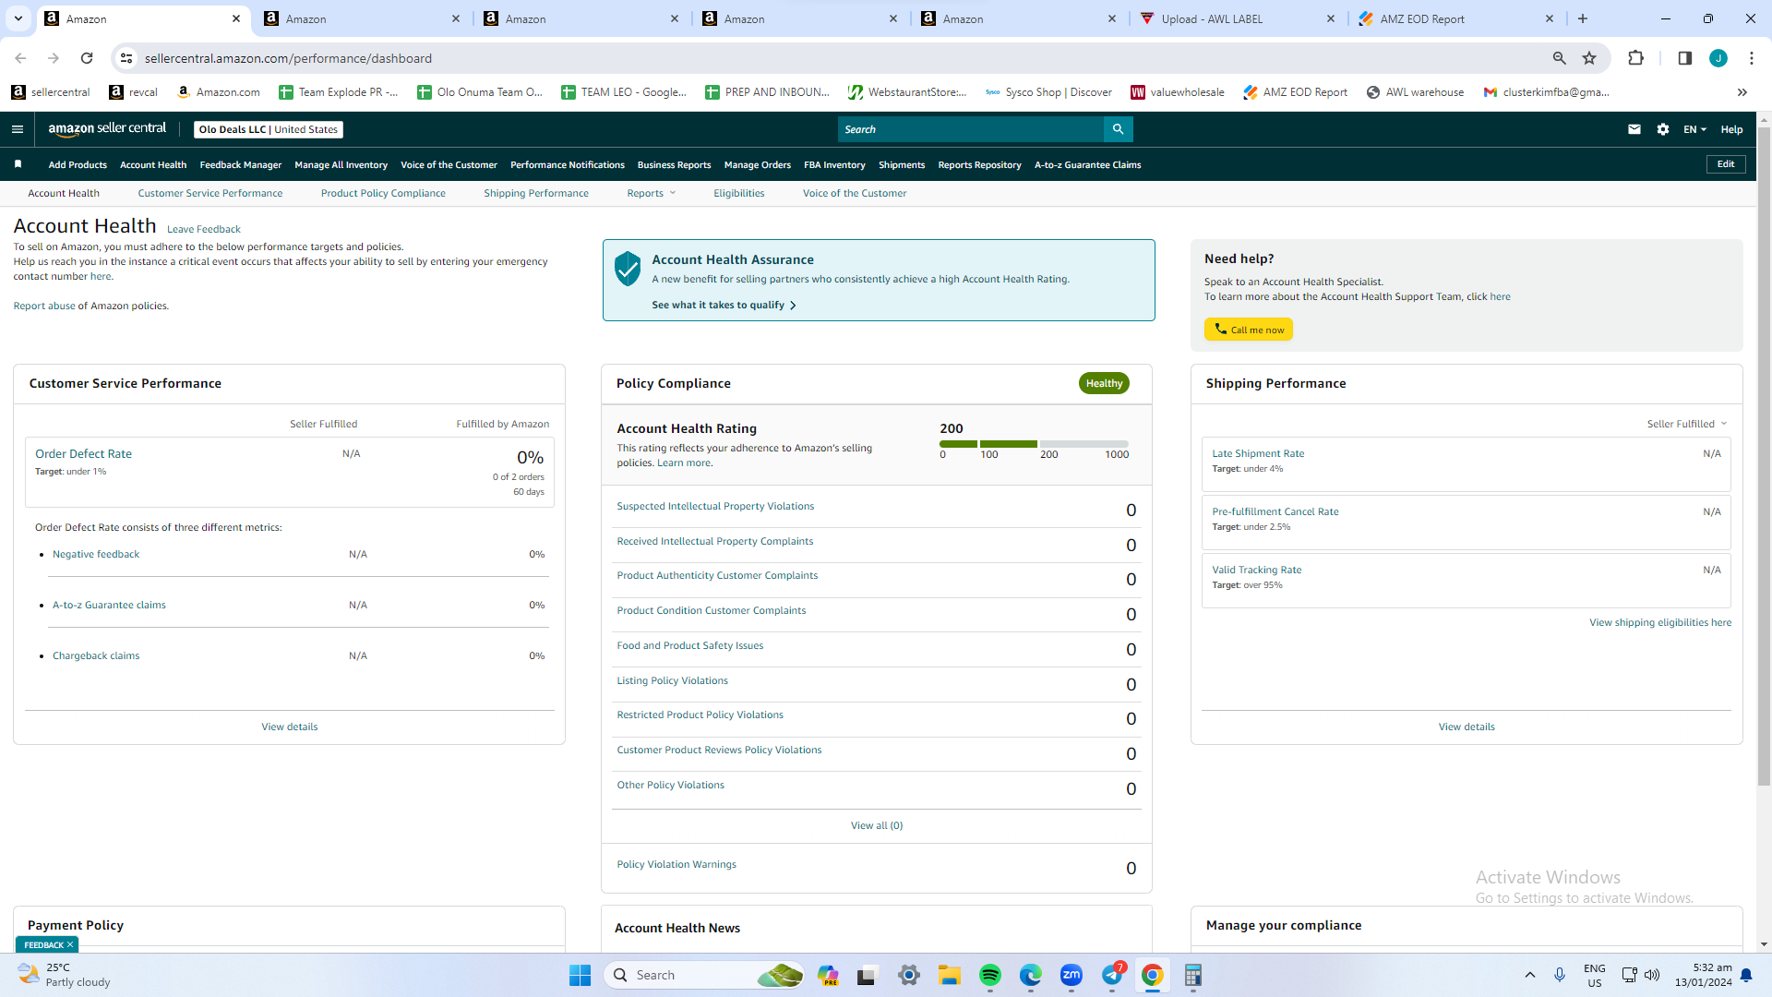The height and width of the screenshot is (997, 1772).
Task: Open the Chrome profile avatar
Action: tap(1718, 58)
